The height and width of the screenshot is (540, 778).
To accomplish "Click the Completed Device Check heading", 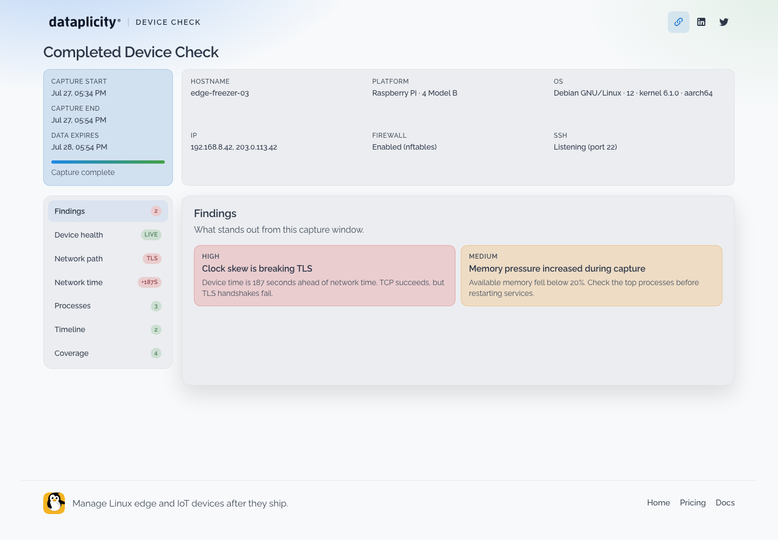I will pos(131,52).
